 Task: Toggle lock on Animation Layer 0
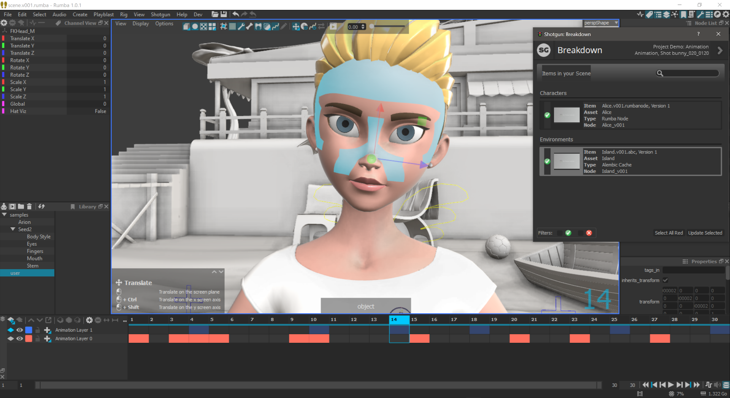38,338
